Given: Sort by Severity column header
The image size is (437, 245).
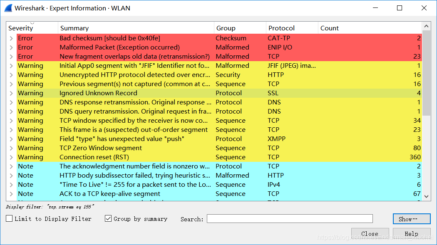Looking at the screenshot, I should tap(32, 28).
